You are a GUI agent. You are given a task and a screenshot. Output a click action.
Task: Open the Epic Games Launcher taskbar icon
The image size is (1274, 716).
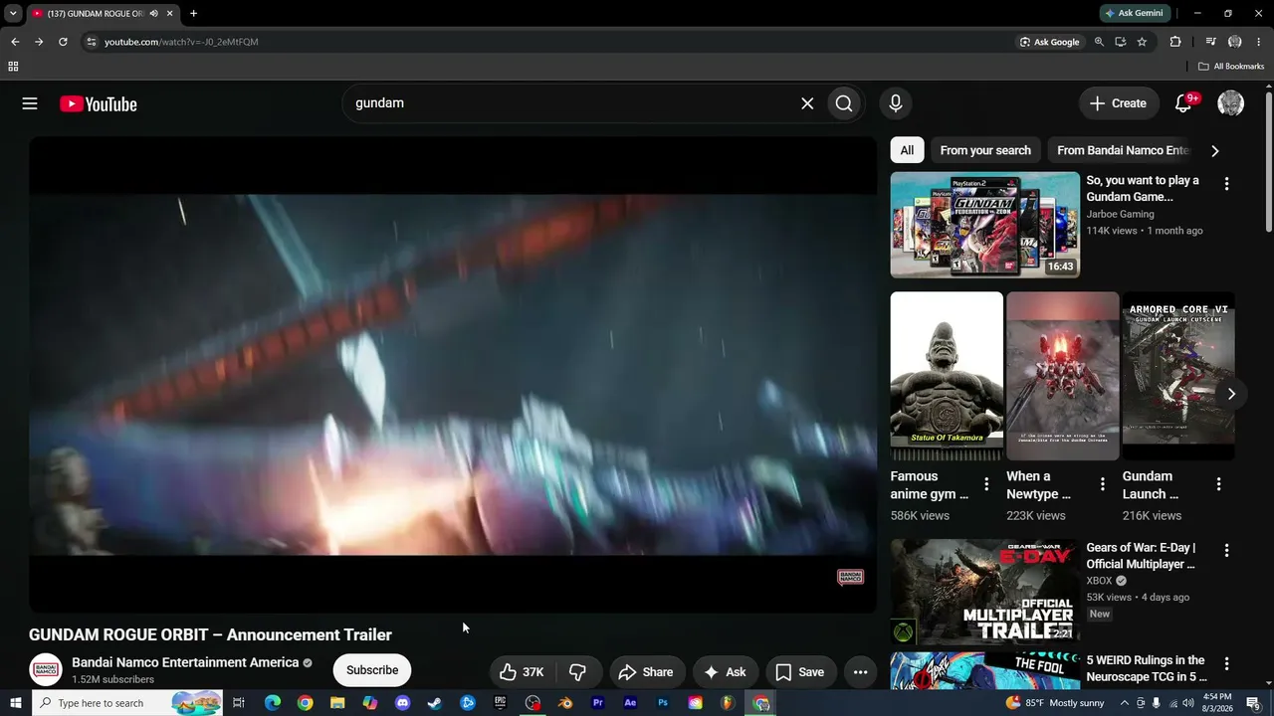pos(500,703)
